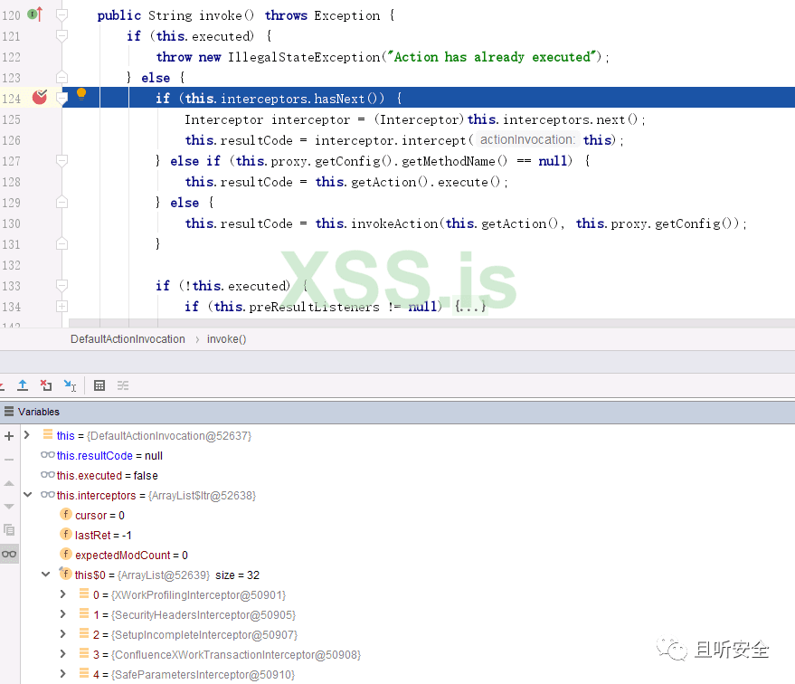Expand the folded block on line 134
795x684 pixels.
pos(62,306)
